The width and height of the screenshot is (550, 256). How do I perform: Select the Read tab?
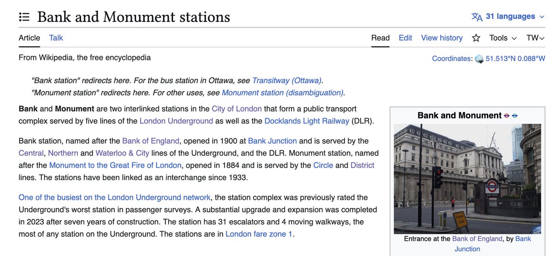[x=380, y=38]
